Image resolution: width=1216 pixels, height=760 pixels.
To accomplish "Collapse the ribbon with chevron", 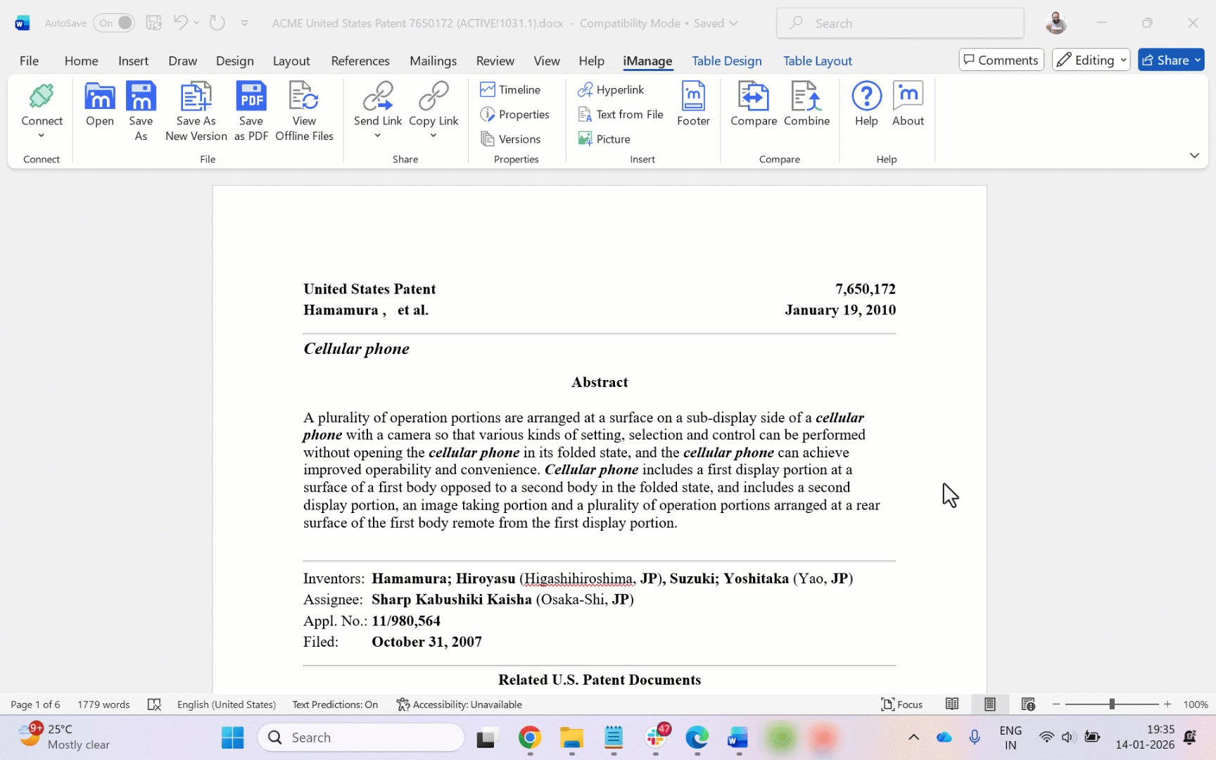I will [x=1194, y=156].
